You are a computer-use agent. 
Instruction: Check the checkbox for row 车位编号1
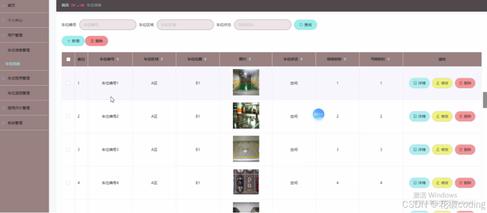[x=68, y=83]
